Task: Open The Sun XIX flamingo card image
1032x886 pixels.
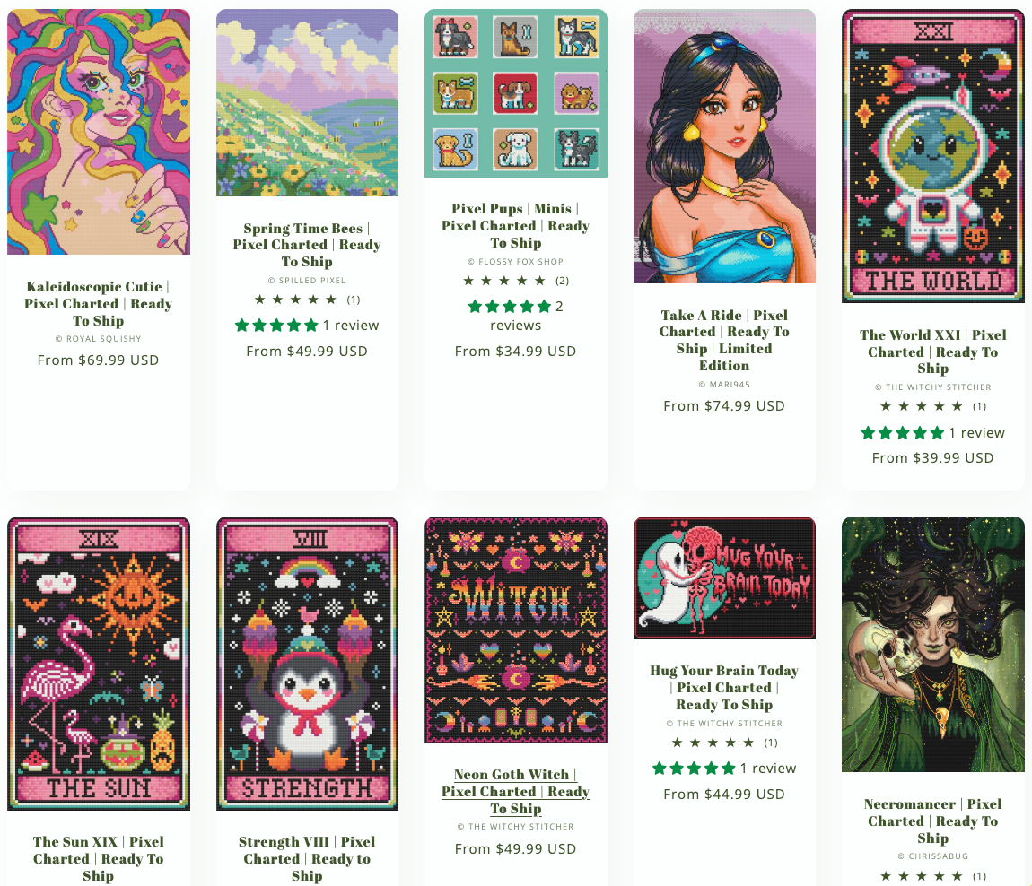Action: tap(99, 664)
